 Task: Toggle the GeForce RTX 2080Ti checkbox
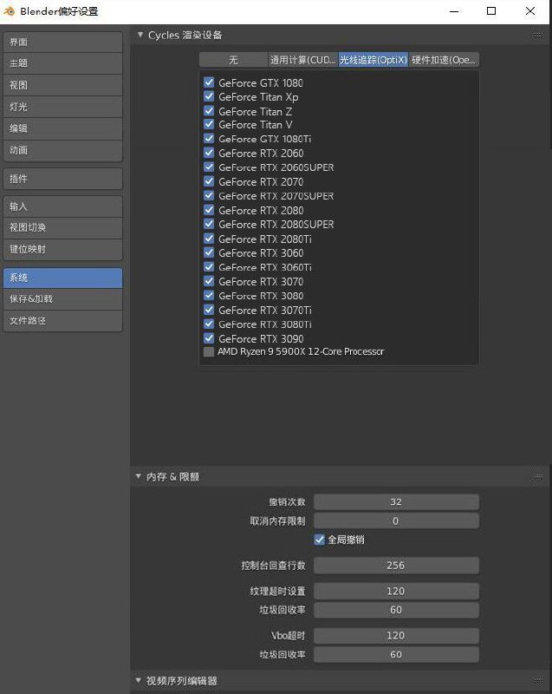(x=209, y=239)
